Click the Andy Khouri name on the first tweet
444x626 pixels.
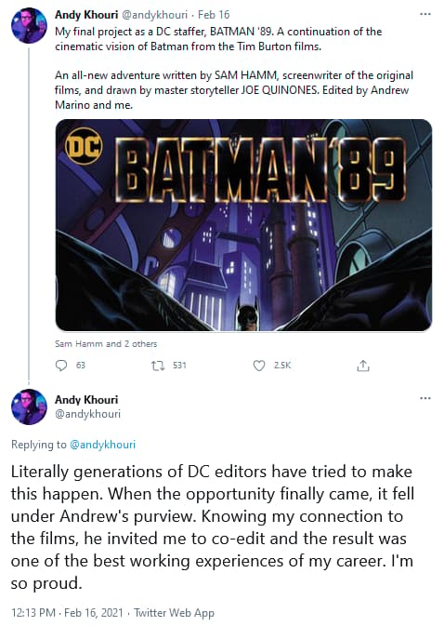coord(86,15)
